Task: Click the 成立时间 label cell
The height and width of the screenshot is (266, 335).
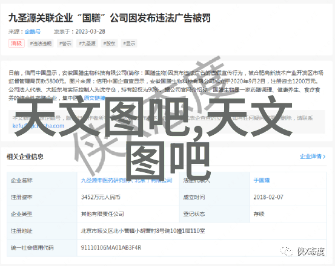Action: pos(214,197)
